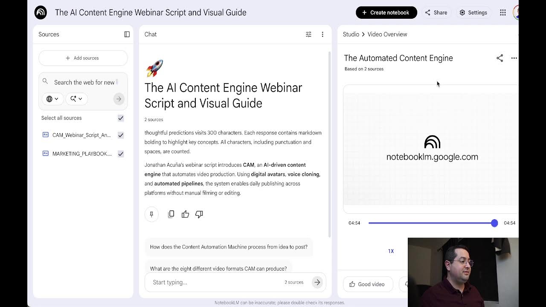Give thumbs up to the response
This screenshot has width=546, height=307.
pyautogui.click(x=185, y=214)
